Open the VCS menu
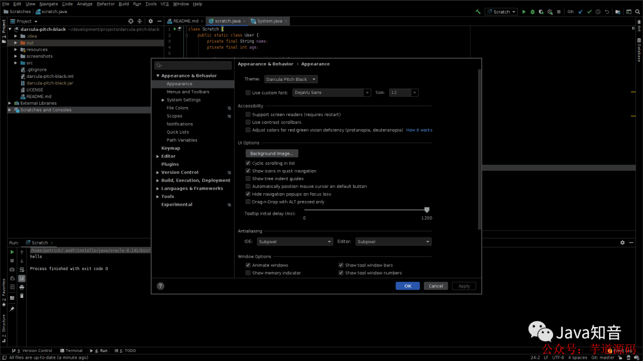643x361 pixels. 164,4
